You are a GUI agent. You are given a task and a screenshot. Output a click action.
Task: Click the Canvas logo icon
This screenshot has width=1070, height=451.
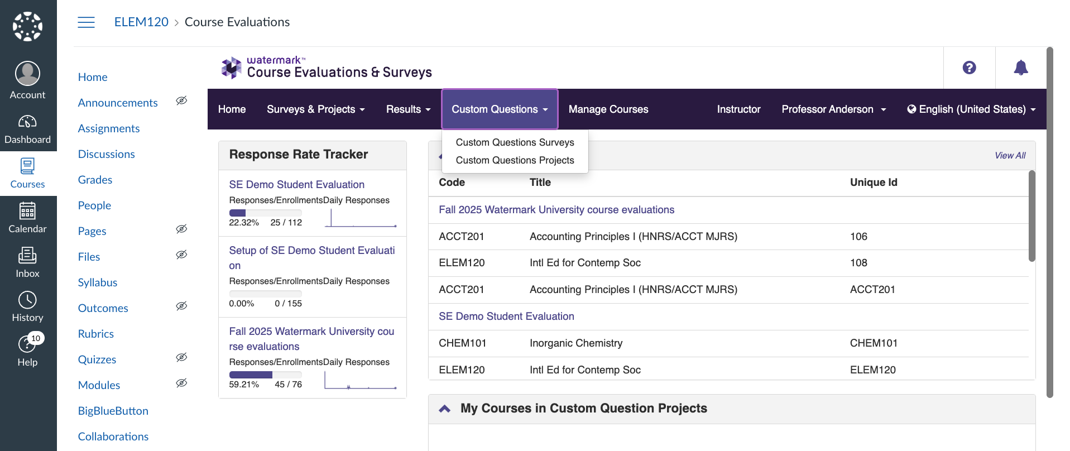click(x=27, y=26)
